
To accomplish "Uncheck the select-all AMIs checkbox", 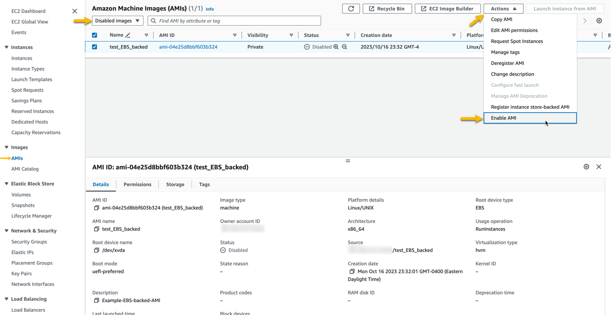I will point(94,35).
